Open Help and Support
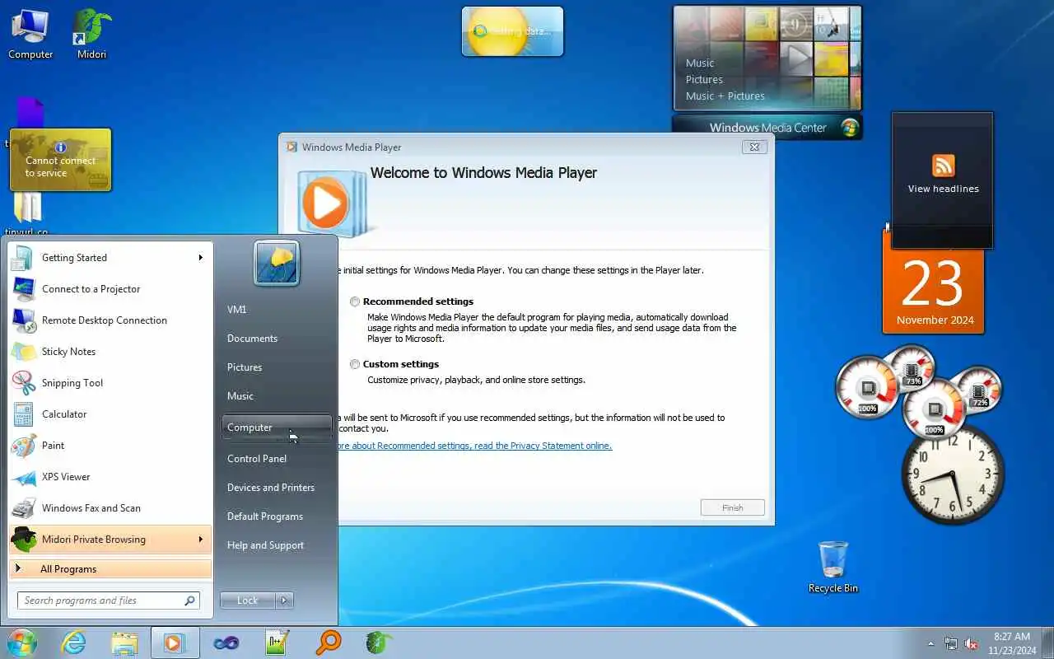 [276, 545]
